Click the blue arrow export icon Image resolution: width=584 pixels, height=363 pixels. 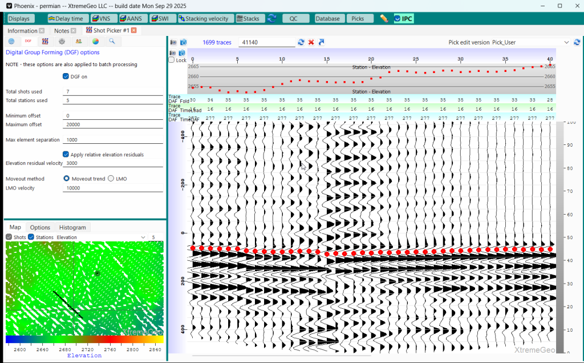click(x=321, y=42)
